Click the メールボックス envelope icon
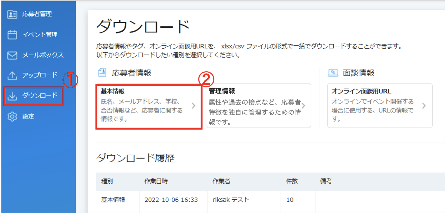This screenshot has width=447, height=215. [x=12, y=55]
